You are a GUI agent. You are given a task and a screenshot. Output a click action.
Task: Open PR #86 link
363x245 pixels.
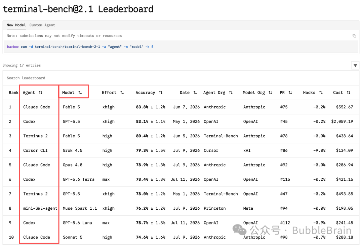284,150
